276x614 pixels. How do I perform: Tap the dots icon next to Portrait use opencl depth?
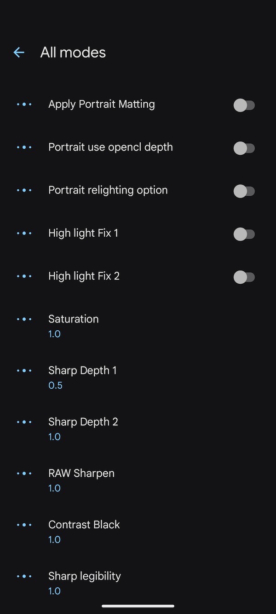tap(24, 147)
